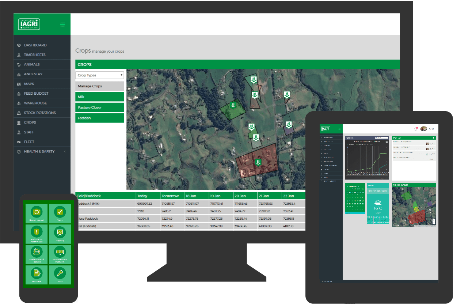The height and width of the screenshot is (306, 453).
Task: Click crop marker on the large red paddock
Action: (258, 162)
